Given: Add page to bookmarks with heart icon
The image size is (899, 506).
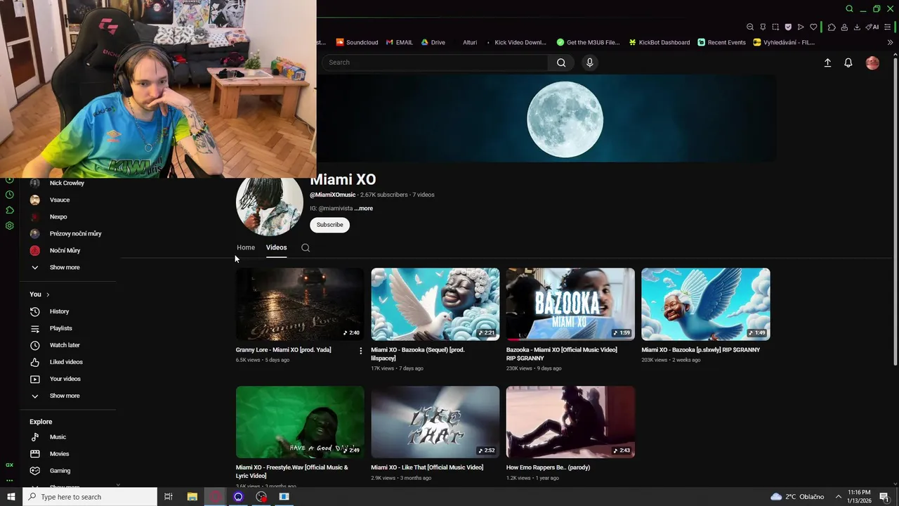Looking at the screenshot, I should pyautogui.click(x=813, y=27).
